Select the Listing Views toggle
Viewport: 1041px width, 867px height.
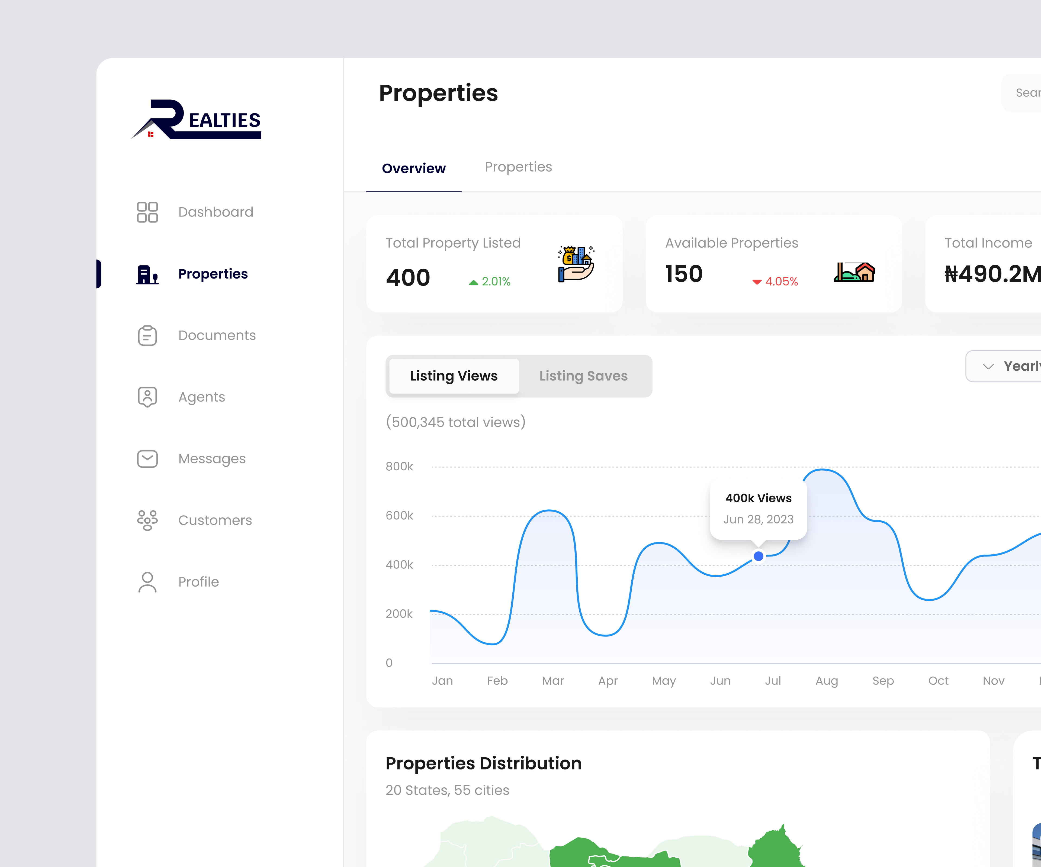(454, 376)
